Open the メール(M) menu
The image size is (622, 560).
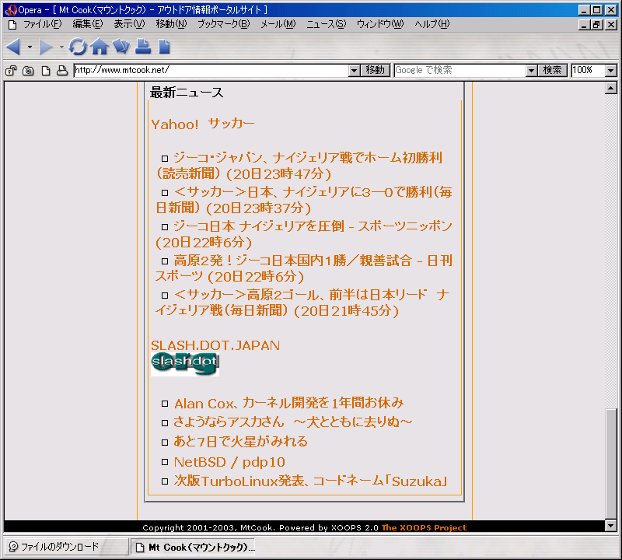tap(278, 24)
